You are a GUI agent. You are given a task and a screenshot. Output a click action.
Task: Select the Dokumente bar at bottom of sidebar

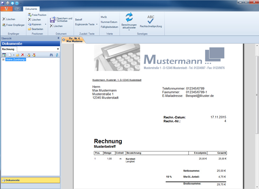click(x=30, y=180)
